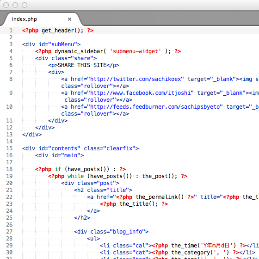Screen dimensions: 259x259
Task: Click line number 1 in gutter
Action: click(x=11, y=31)
